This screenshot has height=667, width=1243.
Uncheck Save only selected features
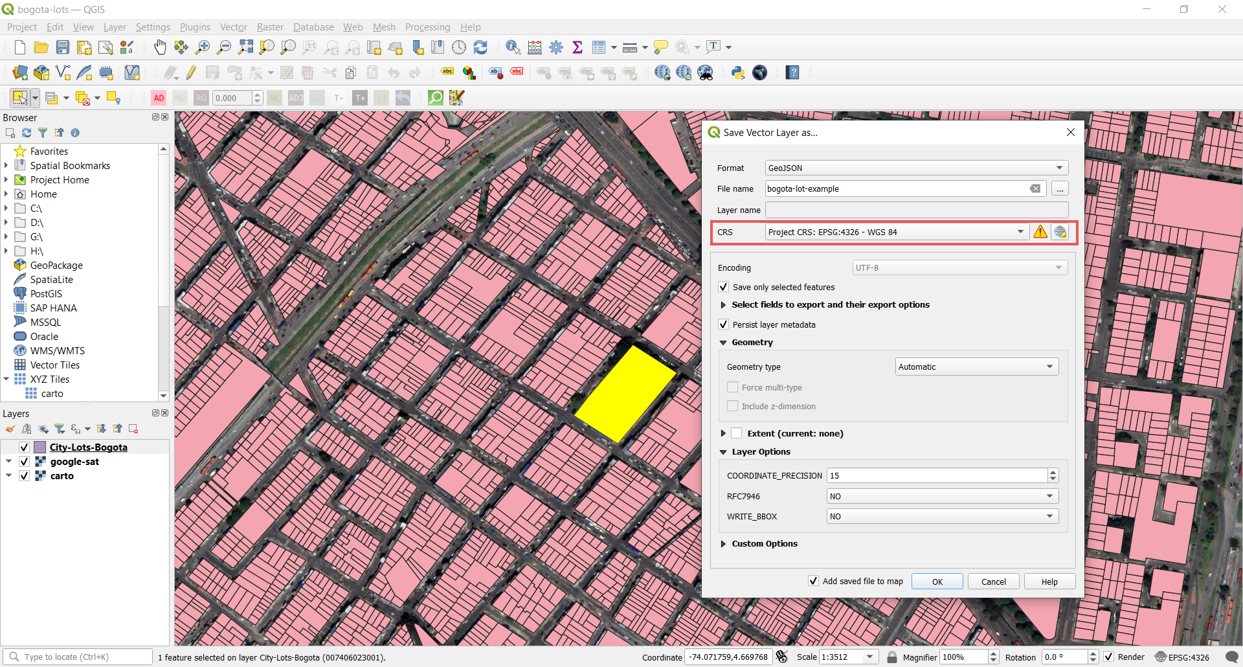coord(724,287)
